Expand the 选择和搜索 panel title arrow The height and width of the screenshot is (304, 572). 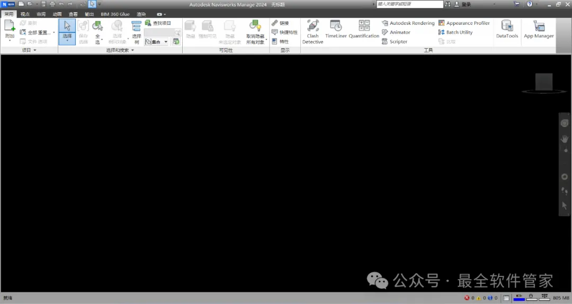(x=132, y=50)
